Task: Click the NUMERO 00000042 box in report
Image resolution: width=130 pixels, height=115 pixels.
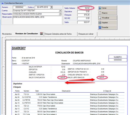Action: coord(118,58)
